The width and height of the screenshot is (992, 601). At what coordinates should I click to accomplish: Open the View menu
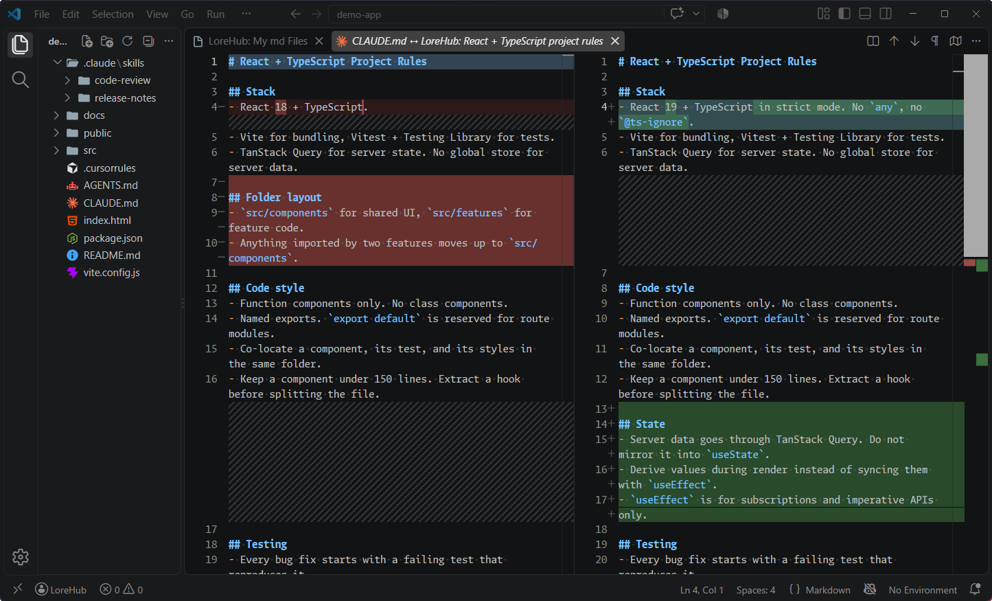[x=157, y=14]
